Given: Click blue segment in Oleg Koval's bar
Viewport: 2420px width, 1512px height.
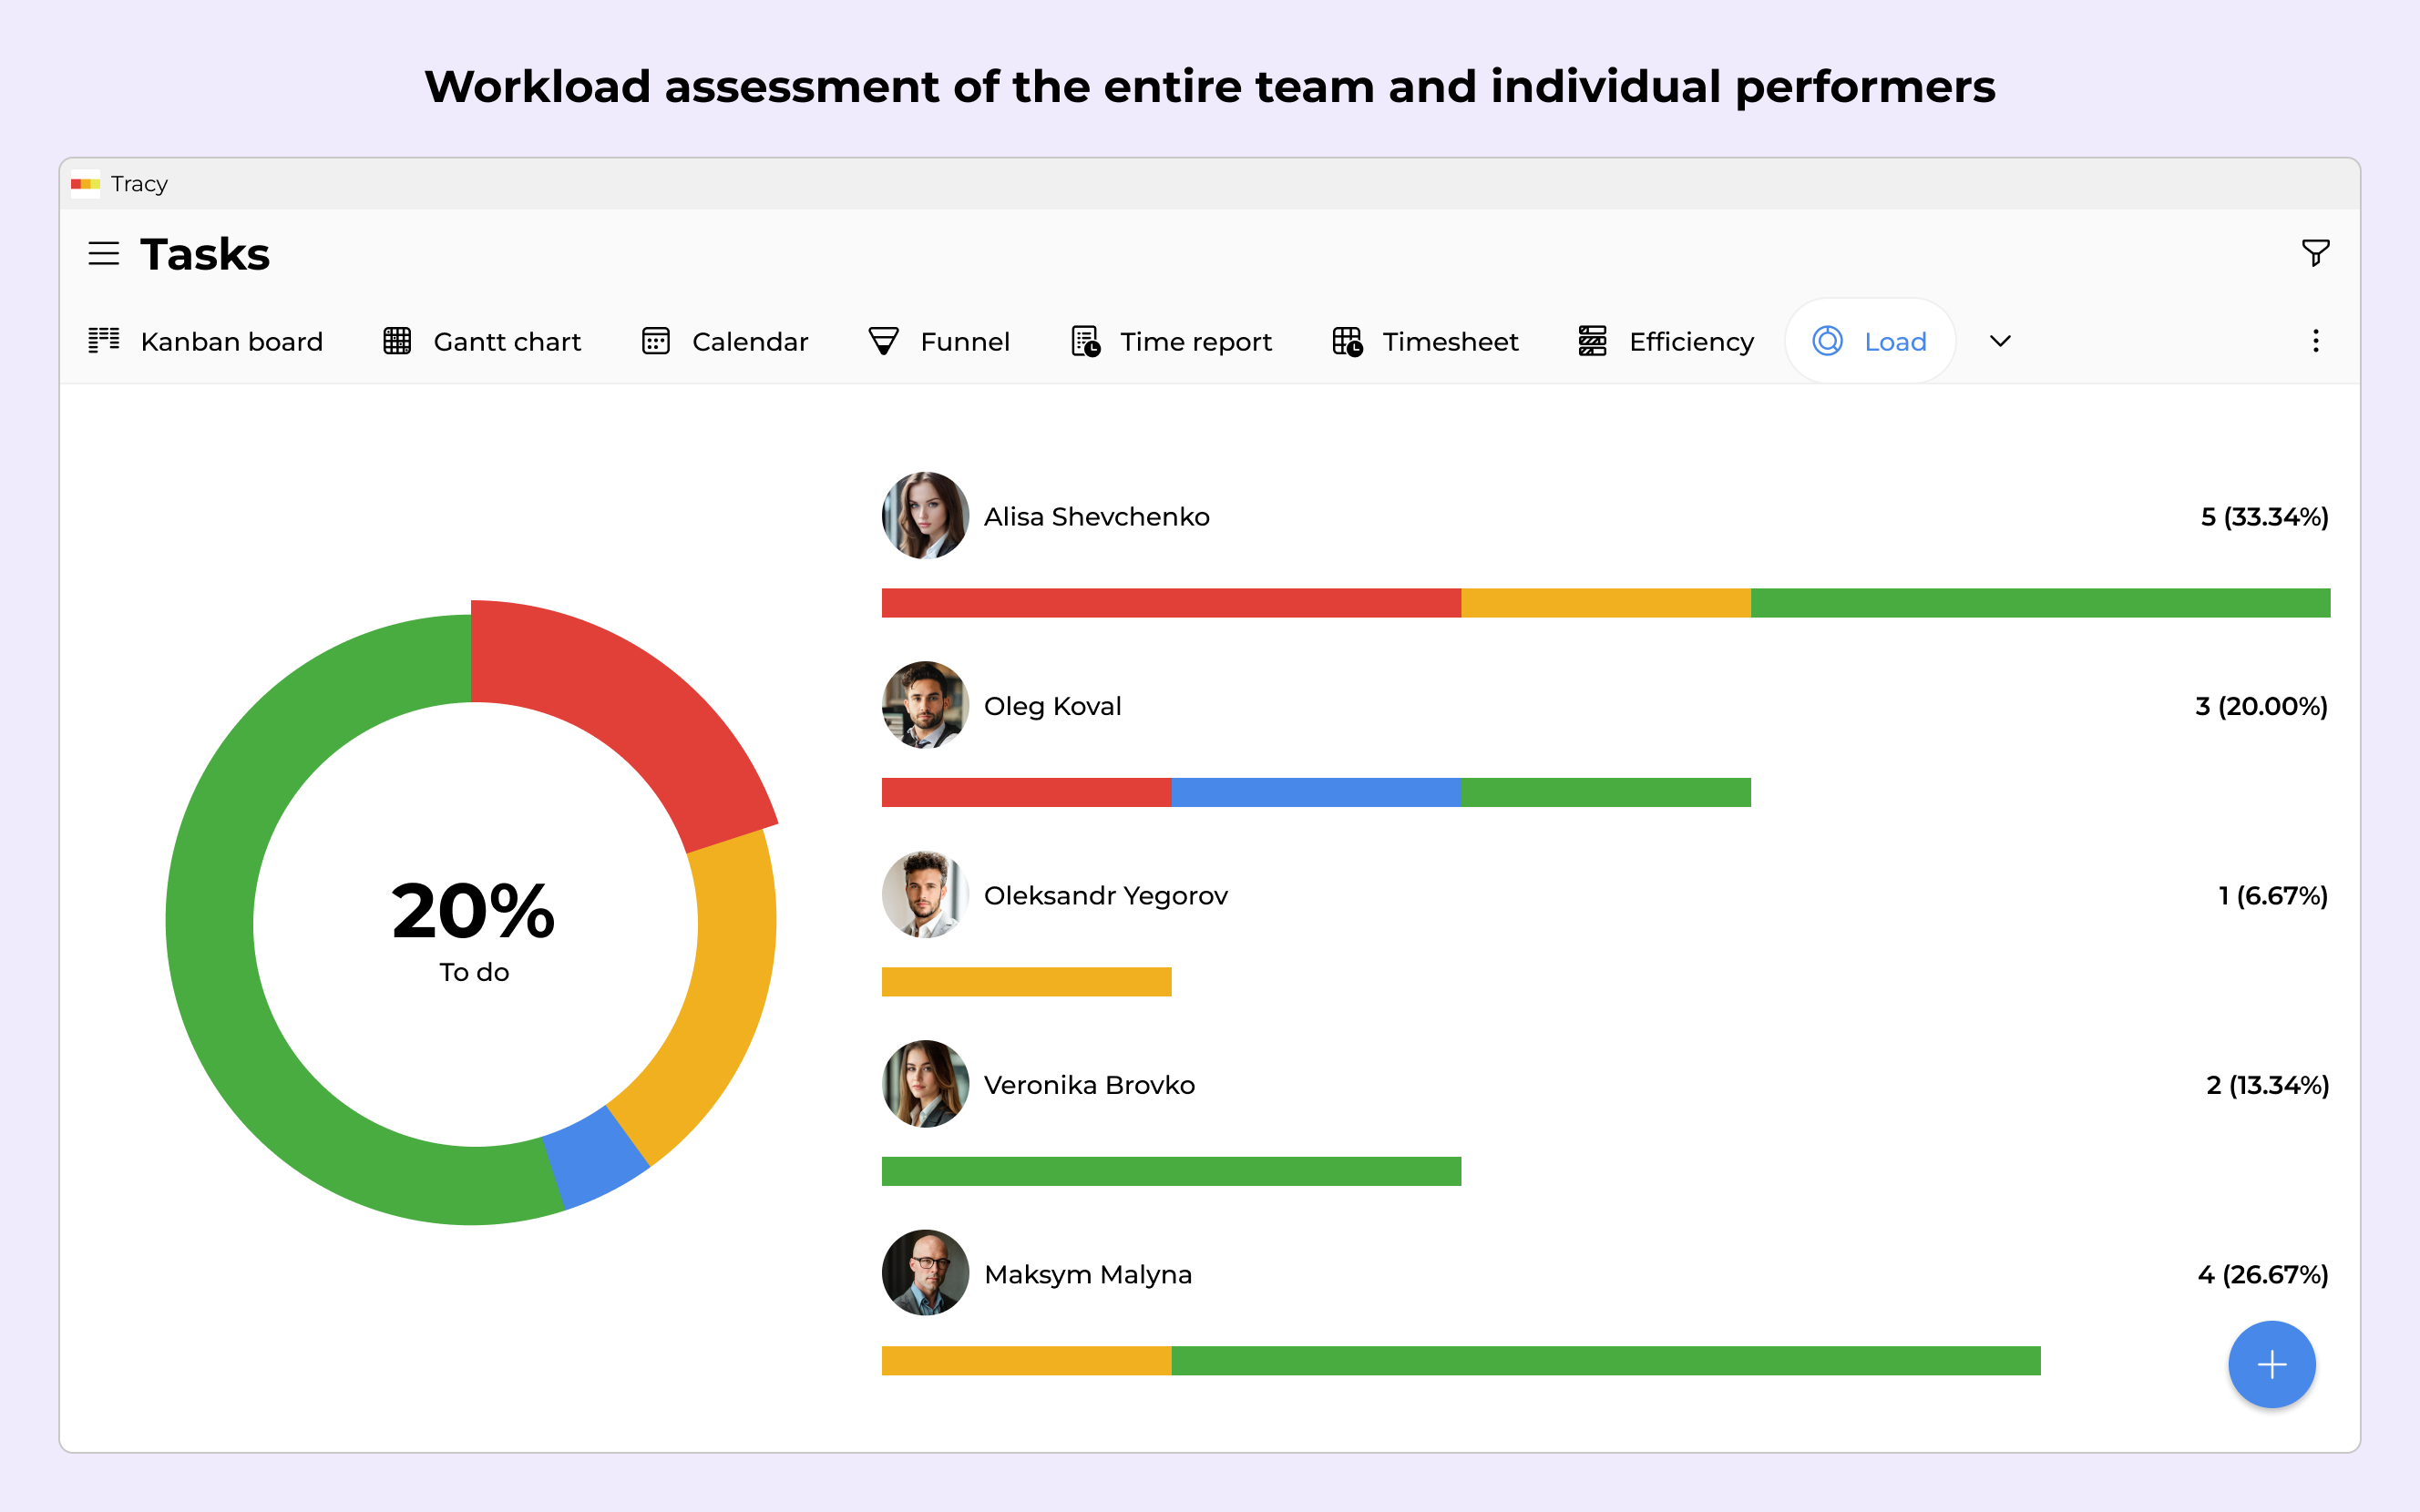Looking at the screenshot, I should pyautogui.click(x=1315, y=792).
